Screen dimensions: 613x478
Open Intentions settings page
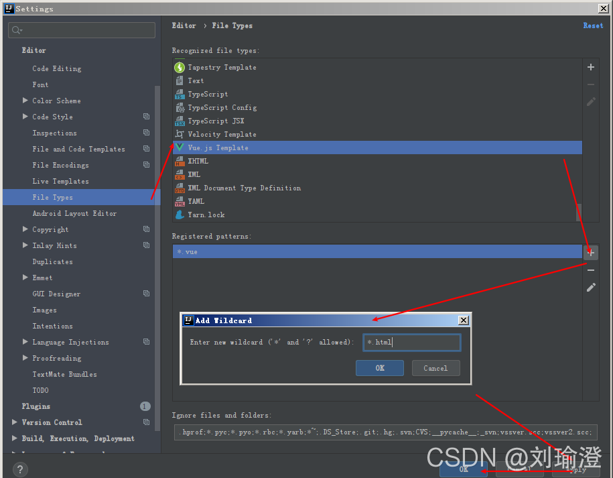(x=52, y=326)
